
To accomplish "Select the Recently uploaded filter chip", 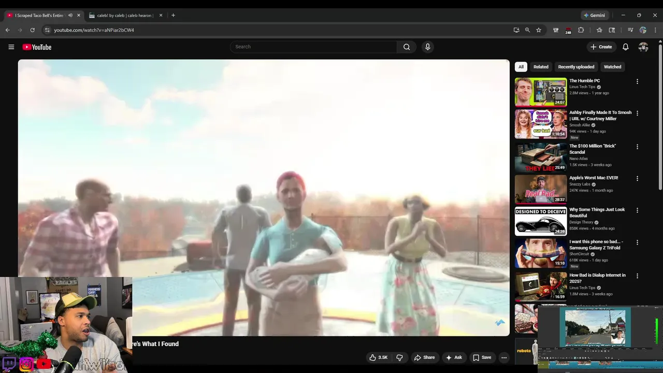I will [x=576, y=67].
